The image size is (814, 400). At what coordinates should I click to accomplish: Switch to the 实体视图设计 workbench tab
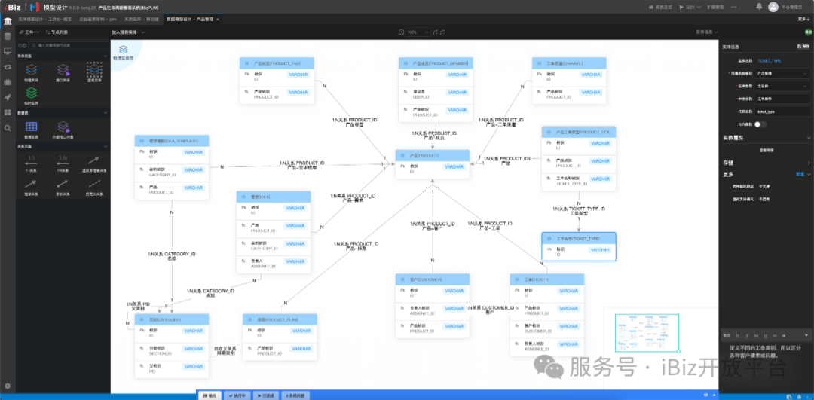(44, 19)
